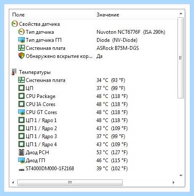Select the Диод PCH row label

click(x=37, y=152)
